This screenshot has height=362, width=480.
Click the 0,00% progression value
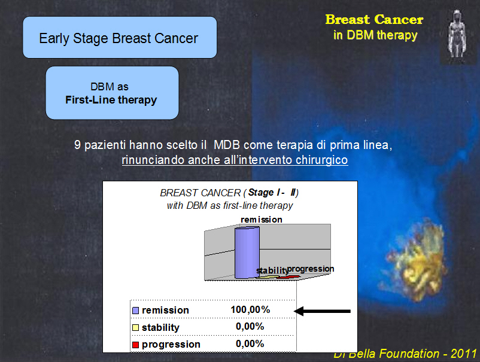click(250, 343)
